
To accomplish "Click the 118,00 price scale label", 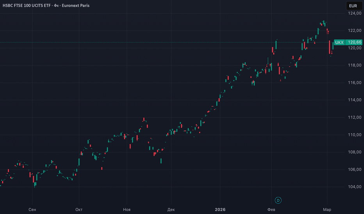I will (353, 65).
